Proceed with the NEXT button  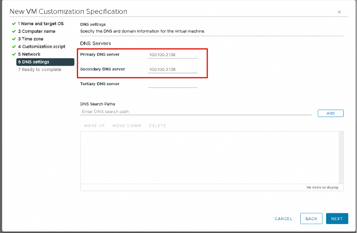[337, 219]
